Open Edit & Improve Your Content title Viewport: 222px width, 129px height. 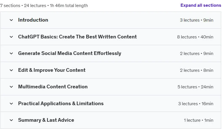52,70
